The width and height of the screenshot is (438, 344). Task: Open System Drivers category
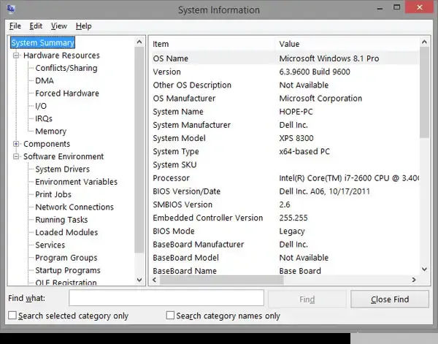click(x=62, y=169)
